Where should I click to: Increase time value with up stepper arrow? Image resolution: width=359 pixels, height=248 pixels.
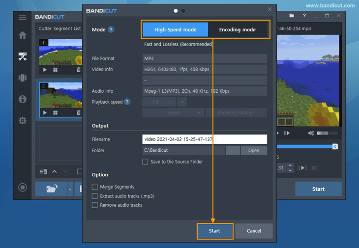pos(290,165)
